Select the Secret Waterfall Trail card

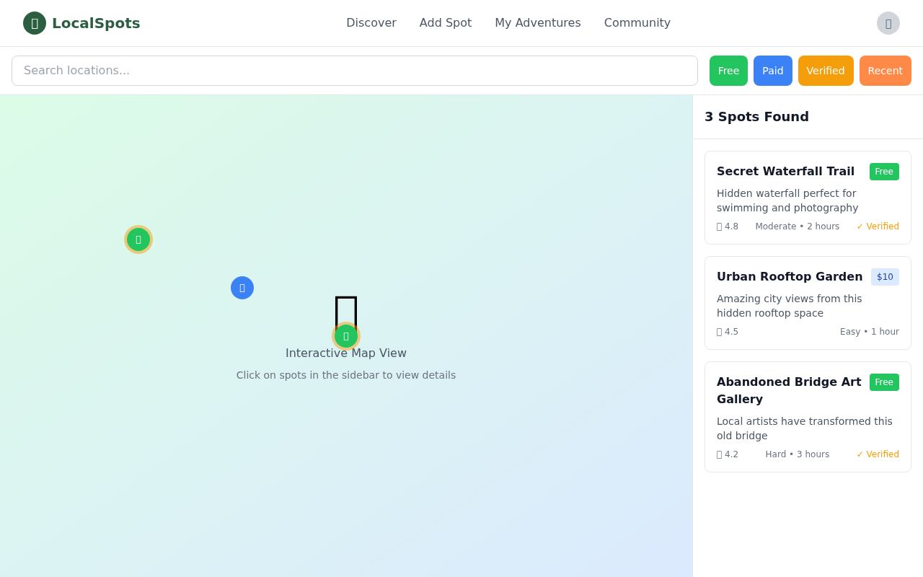point(808,198)
